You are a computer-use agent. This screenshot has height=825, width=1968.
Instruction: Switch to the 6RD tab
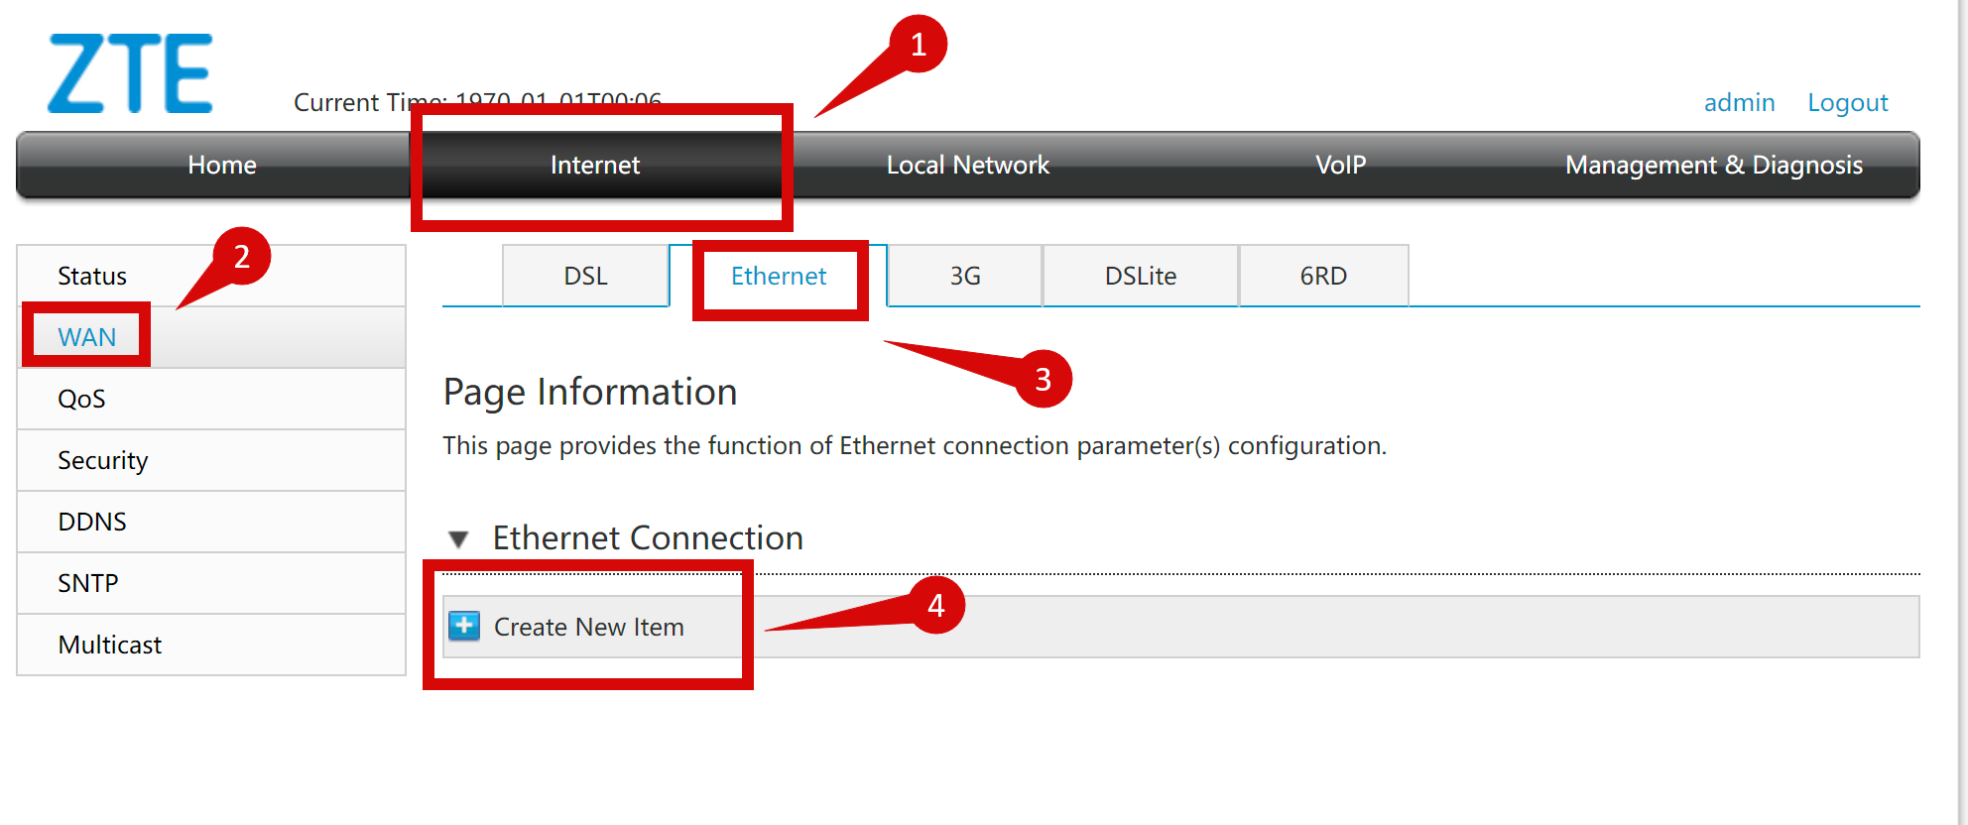click(x=1323, y=276)
